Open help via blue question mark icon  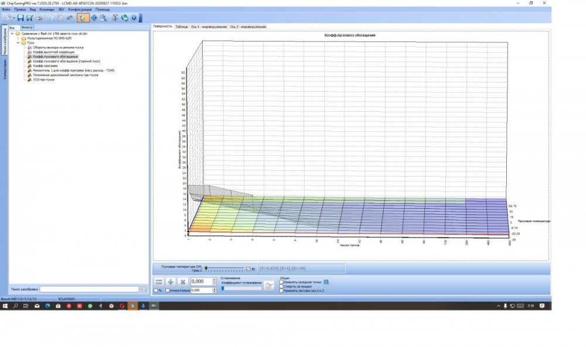pos(134,18)
